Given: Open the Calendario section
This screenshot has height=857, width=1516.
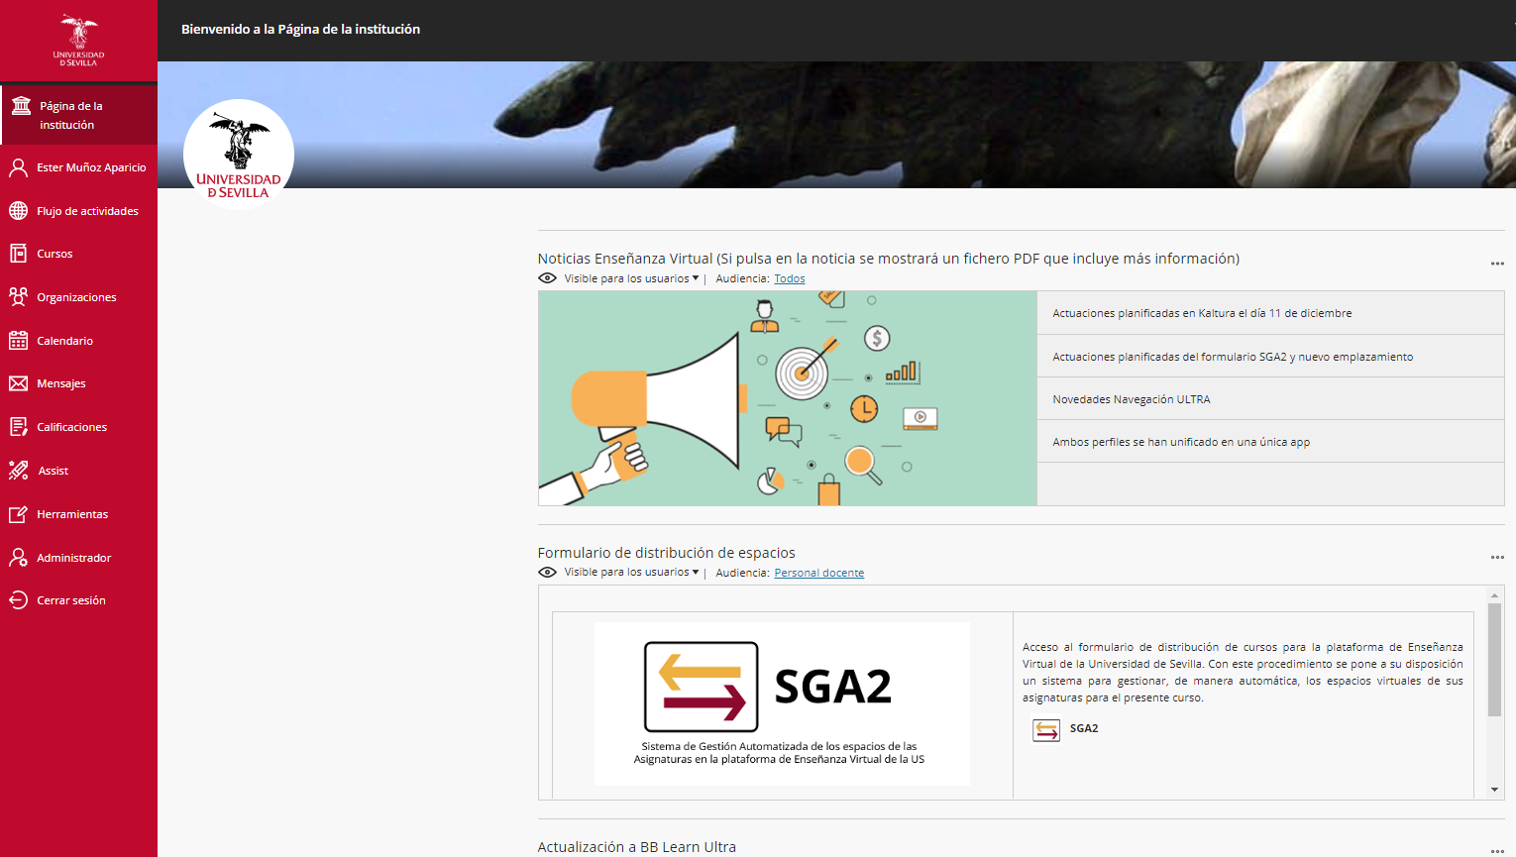Looking at the screenshot, I should 78,341.
